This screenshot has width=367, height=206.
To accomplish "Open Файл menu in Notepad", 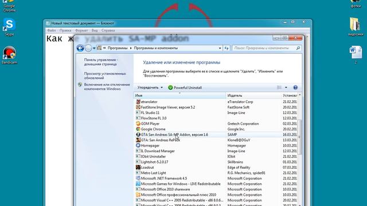I will point(52,30).
